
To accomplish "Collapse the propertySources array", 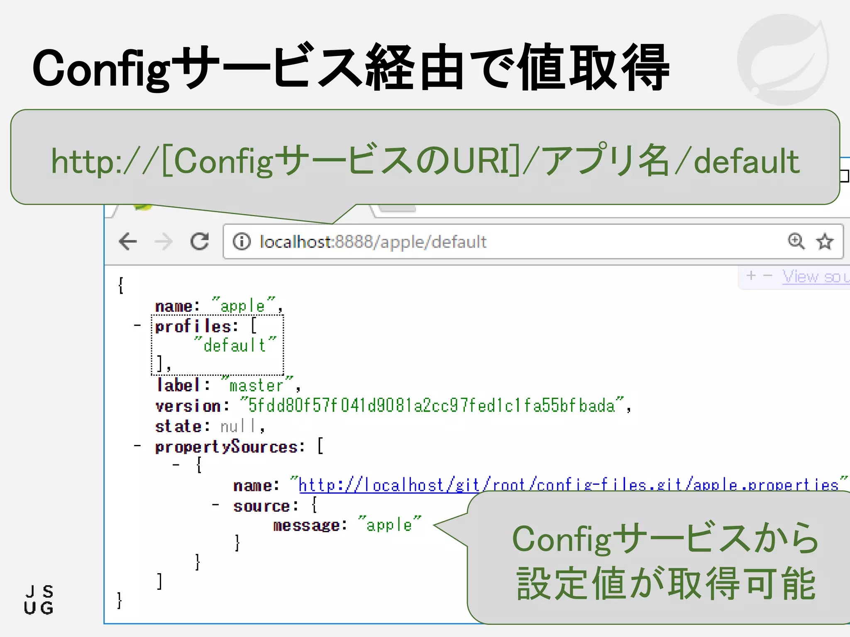I will click(x=137, y=446).
